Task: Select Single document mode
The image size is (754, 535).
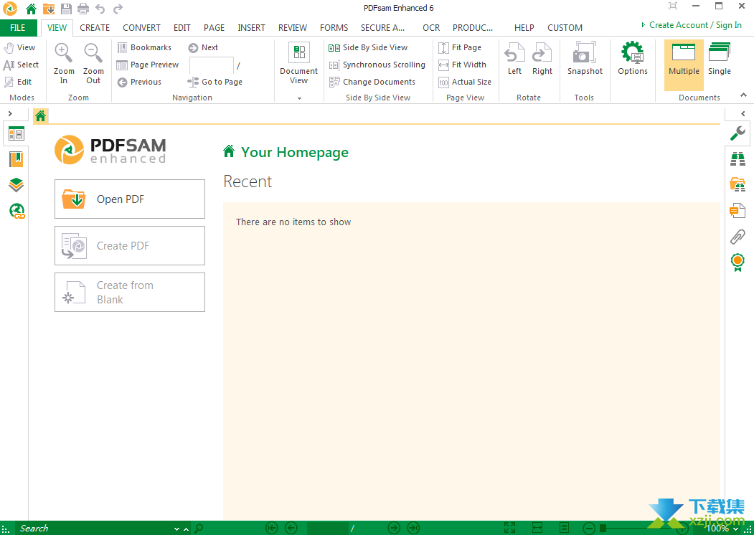Action: pos(720,59)
